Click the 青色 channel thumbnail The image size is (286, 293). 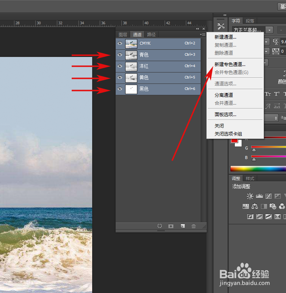coord(131,55)
